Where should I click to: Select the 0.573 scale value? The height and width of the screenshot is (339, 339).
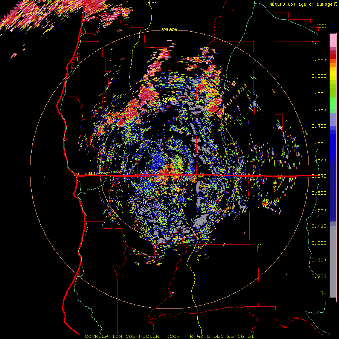(319, 176)
